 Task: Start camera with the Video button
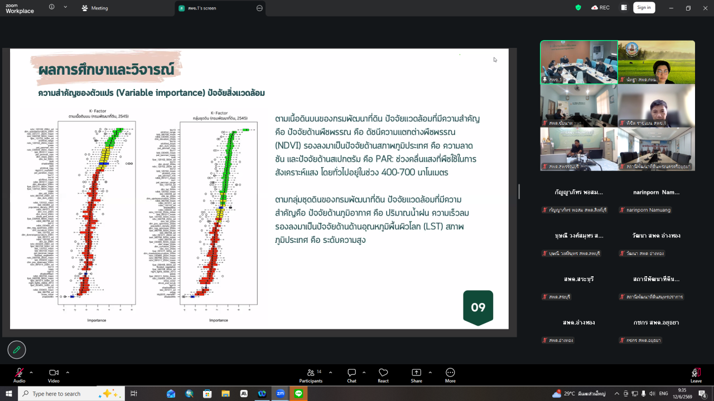[54, 375]
